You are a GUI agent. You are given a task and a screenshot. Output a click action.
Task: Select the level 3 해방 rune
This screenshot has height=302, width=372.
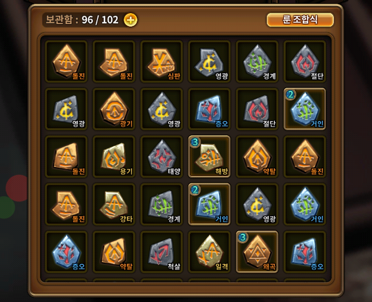[209, 157]
